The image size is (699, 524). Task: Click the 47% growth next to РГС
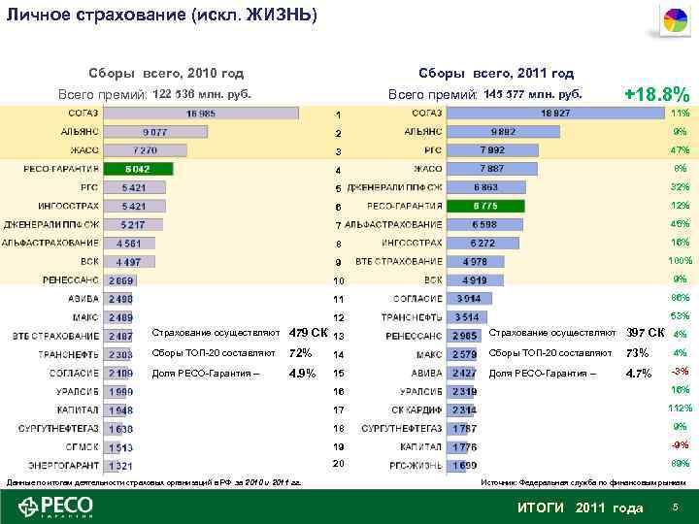coord(681,150)
